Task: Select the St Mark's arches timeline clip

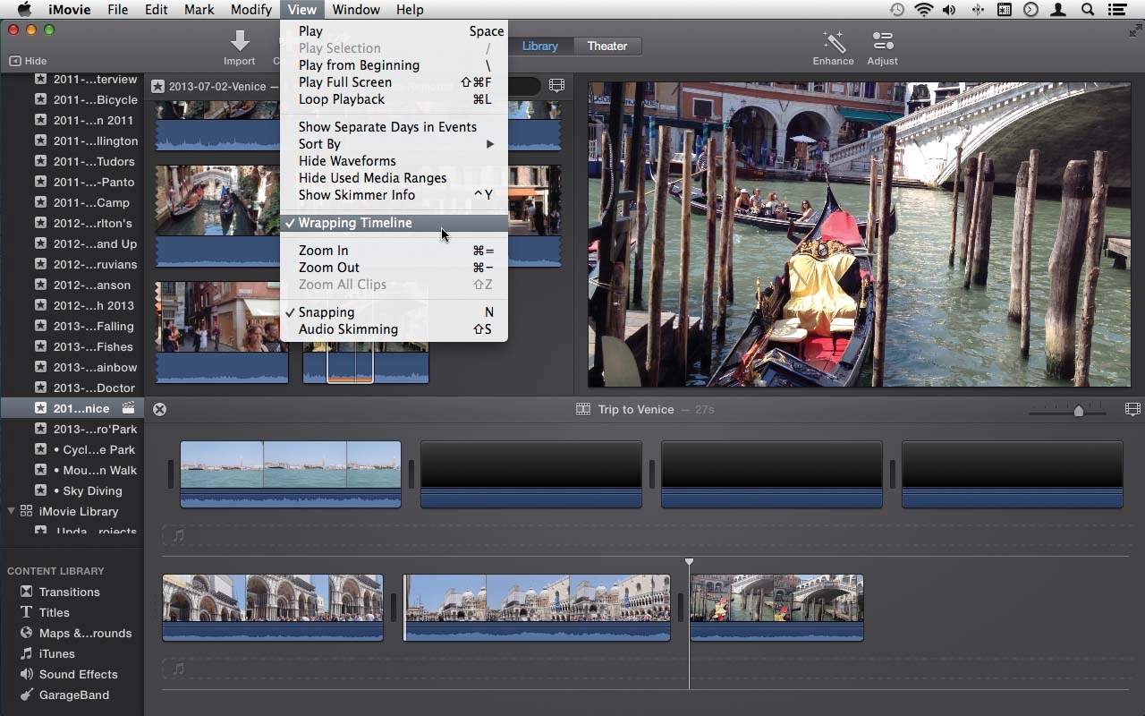Action: tap(273, 608)
